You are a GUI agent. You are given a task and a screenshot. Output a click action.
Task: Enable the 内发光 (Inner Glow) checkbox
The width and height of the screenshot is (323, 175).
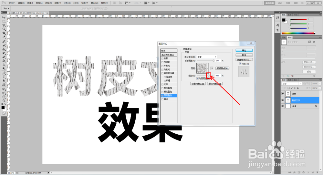coord(162,70)
